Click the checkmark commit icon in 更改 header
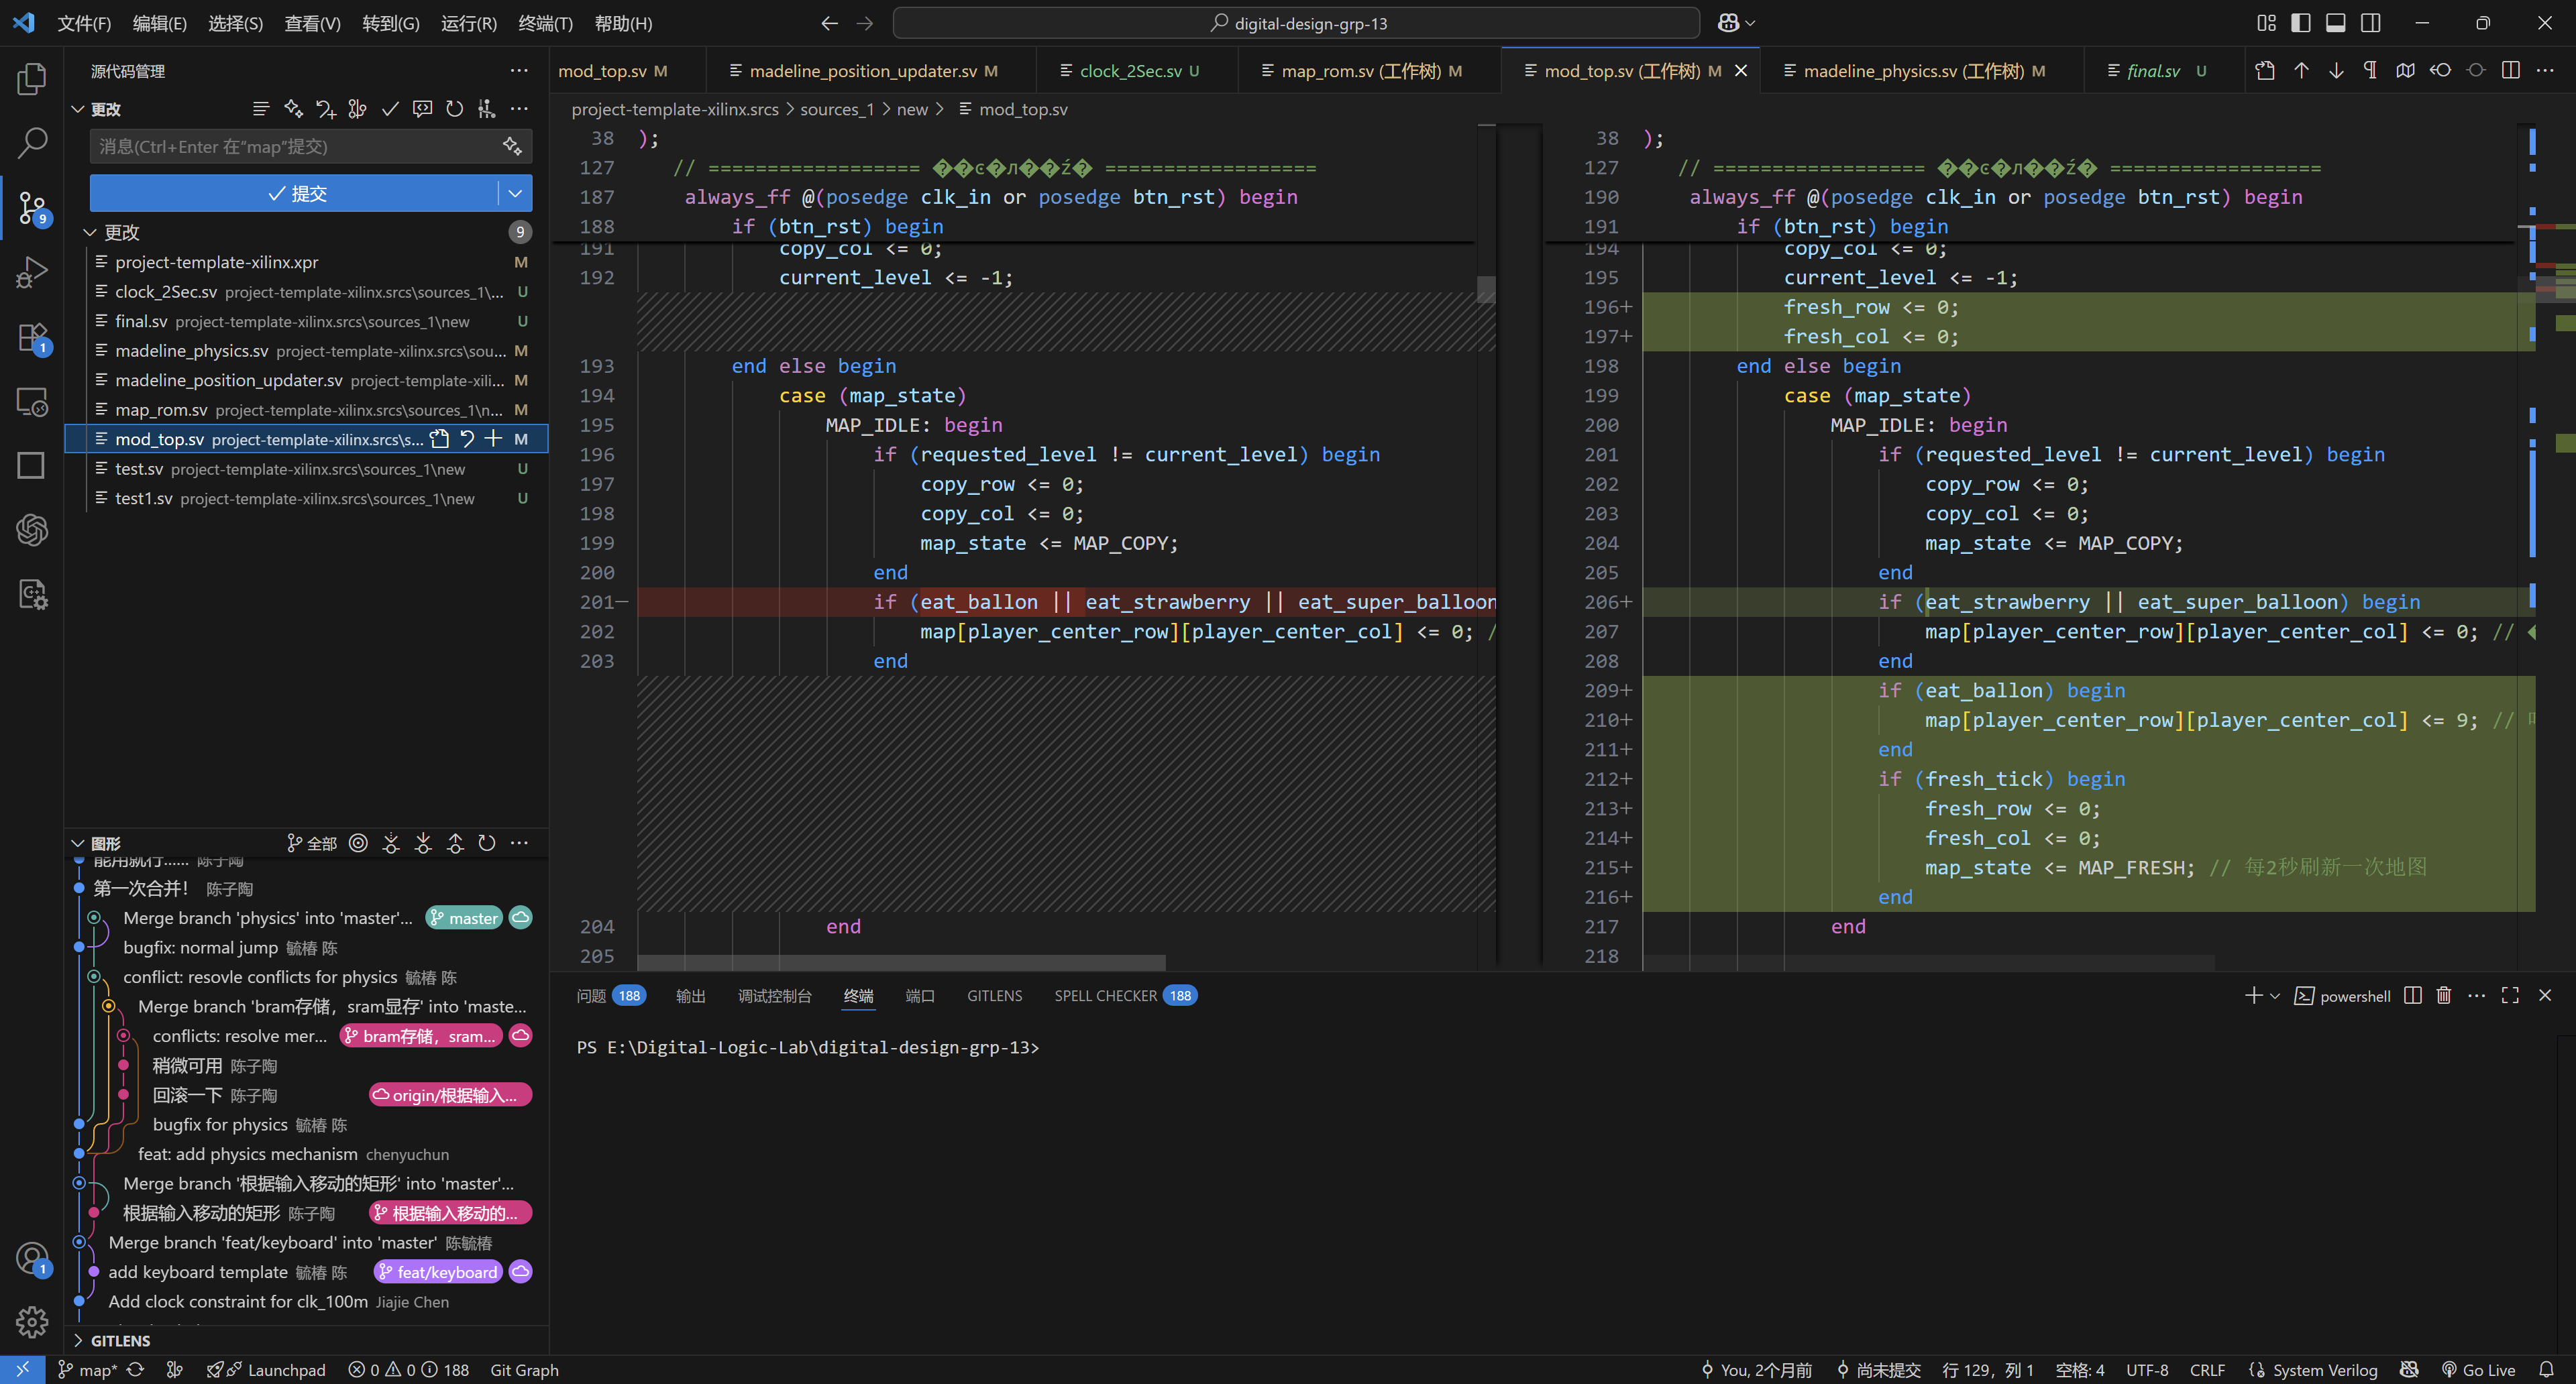 [390, 109]
